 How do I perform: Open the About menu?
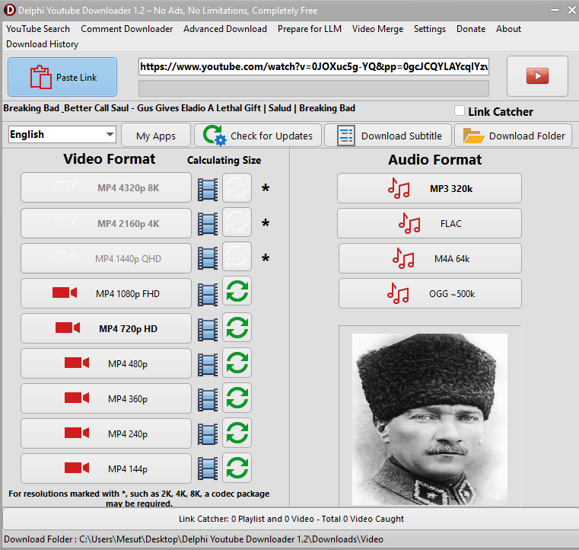coord(508,29)
